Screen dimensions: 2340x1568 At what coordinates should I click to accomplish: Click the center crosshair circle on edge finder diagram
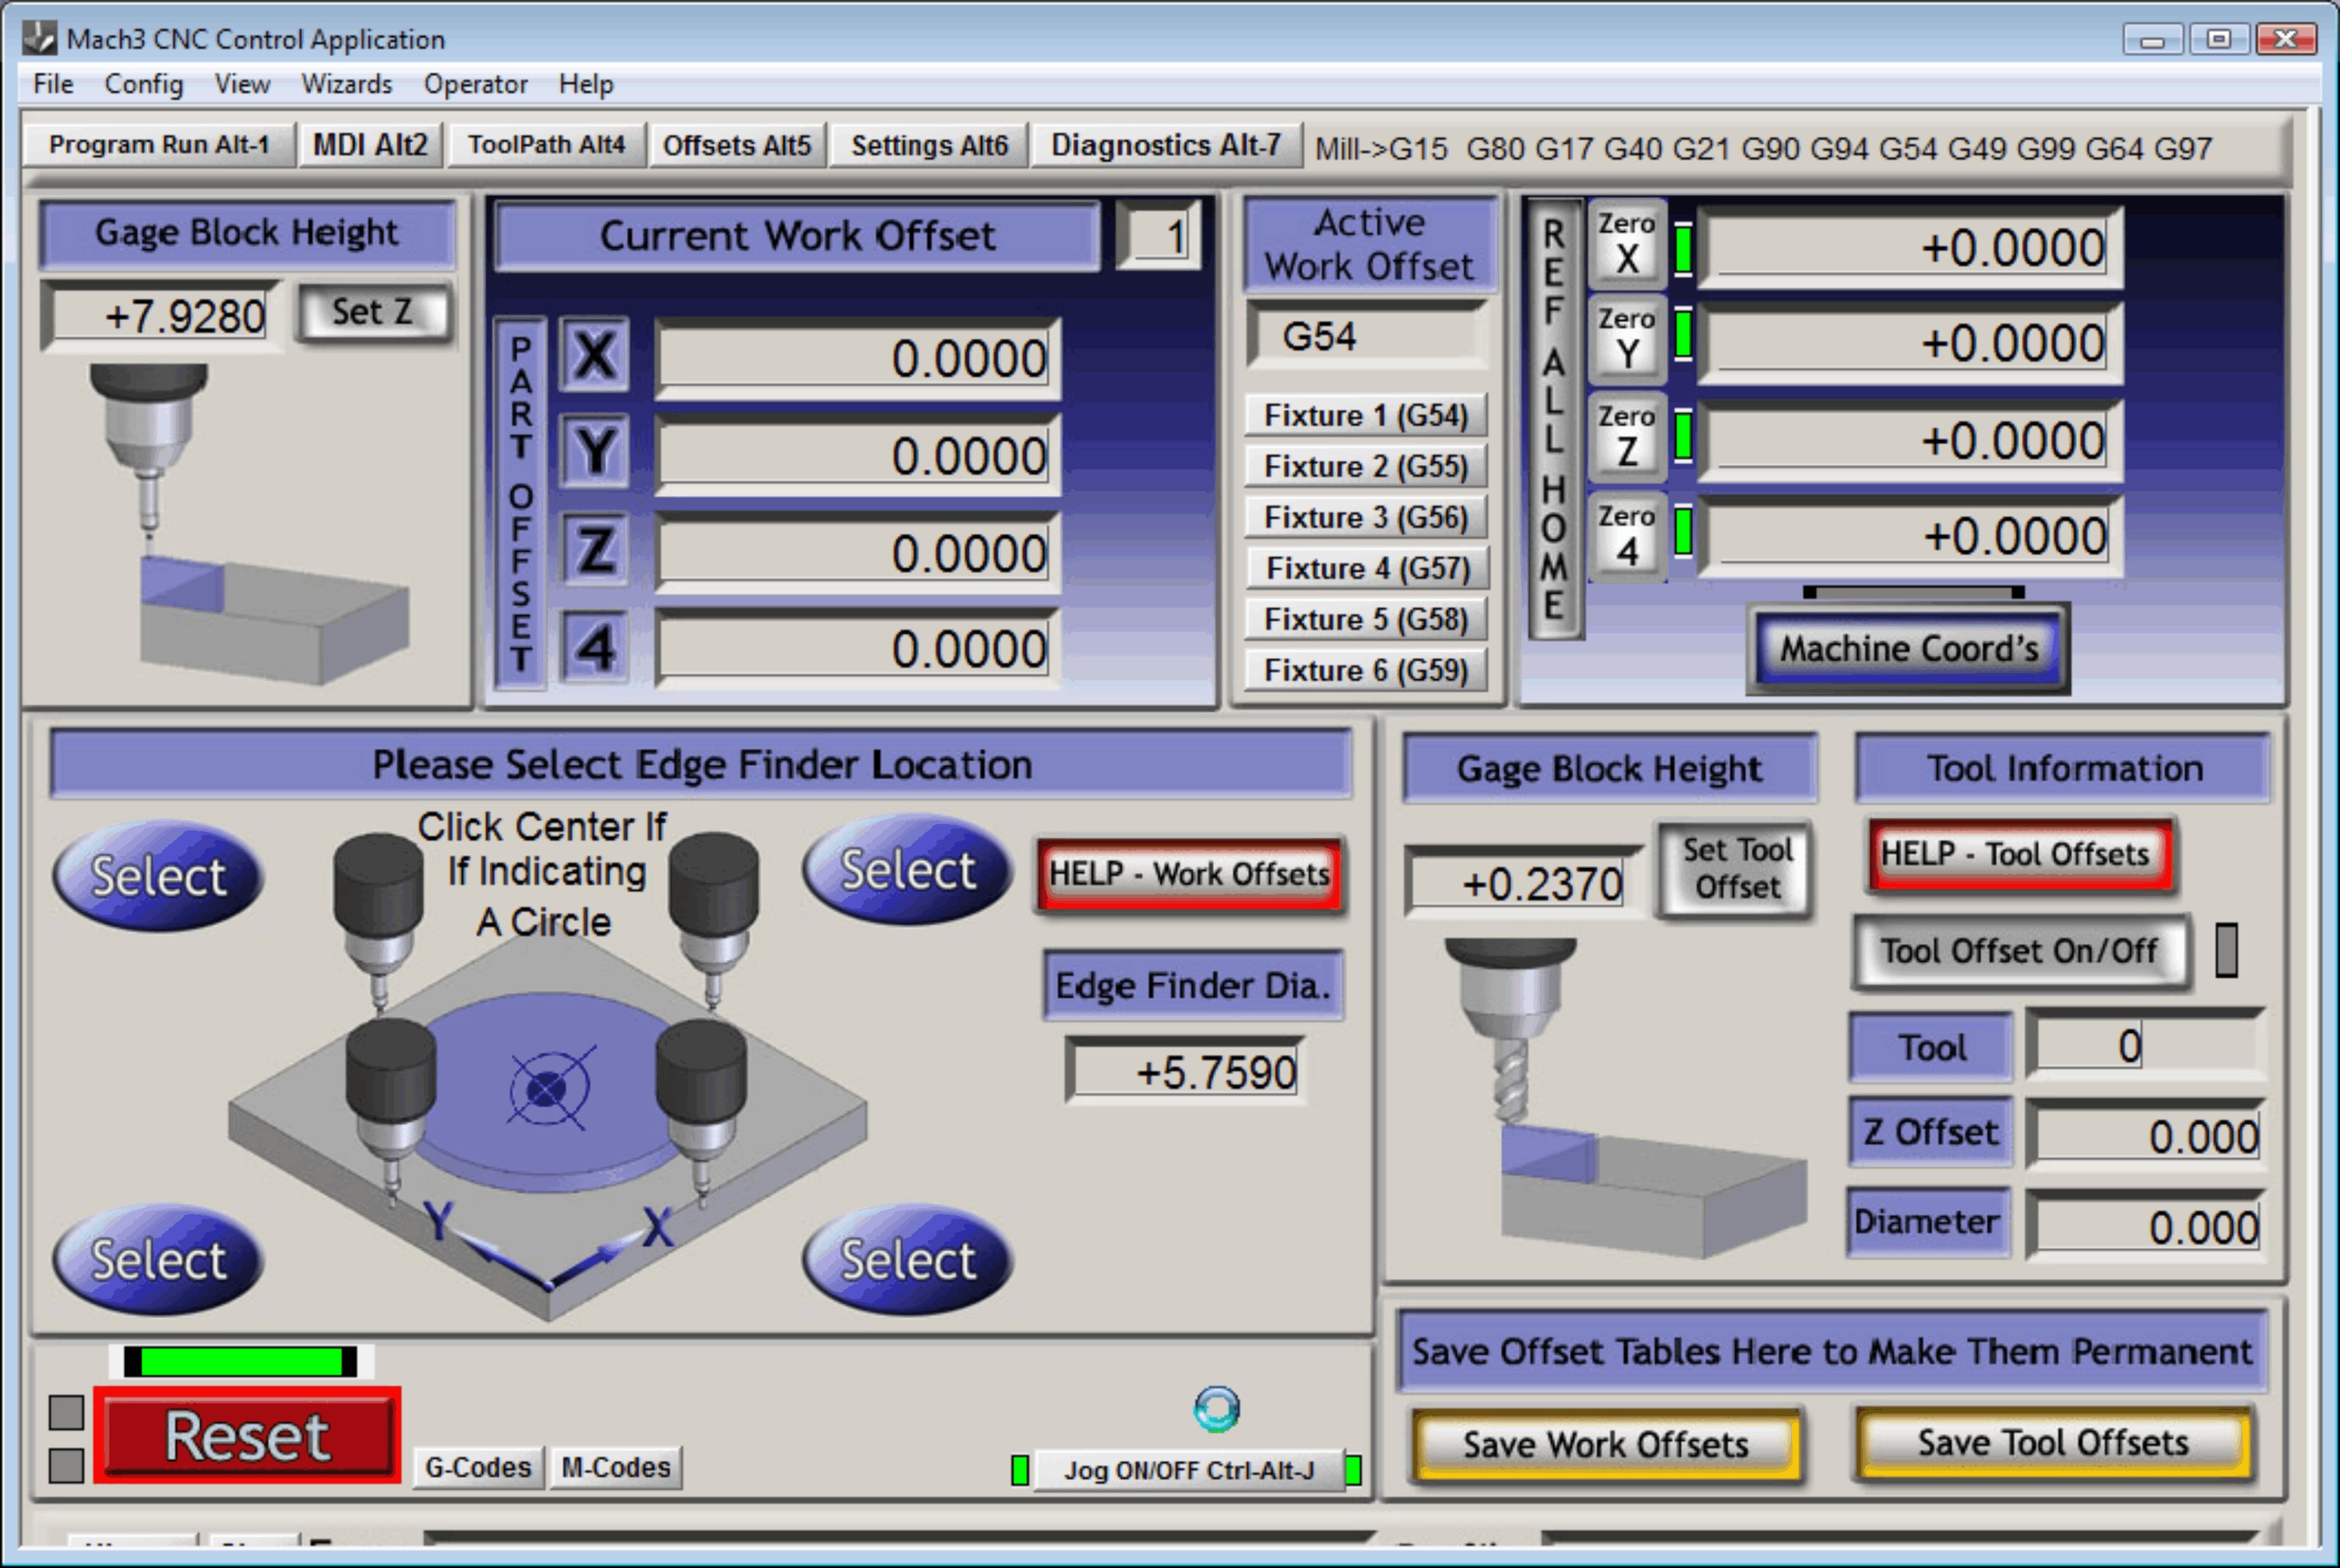[547, 1088]
